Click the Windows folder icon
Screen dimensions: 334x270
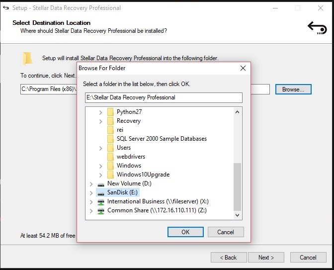(x=110, y=166)
